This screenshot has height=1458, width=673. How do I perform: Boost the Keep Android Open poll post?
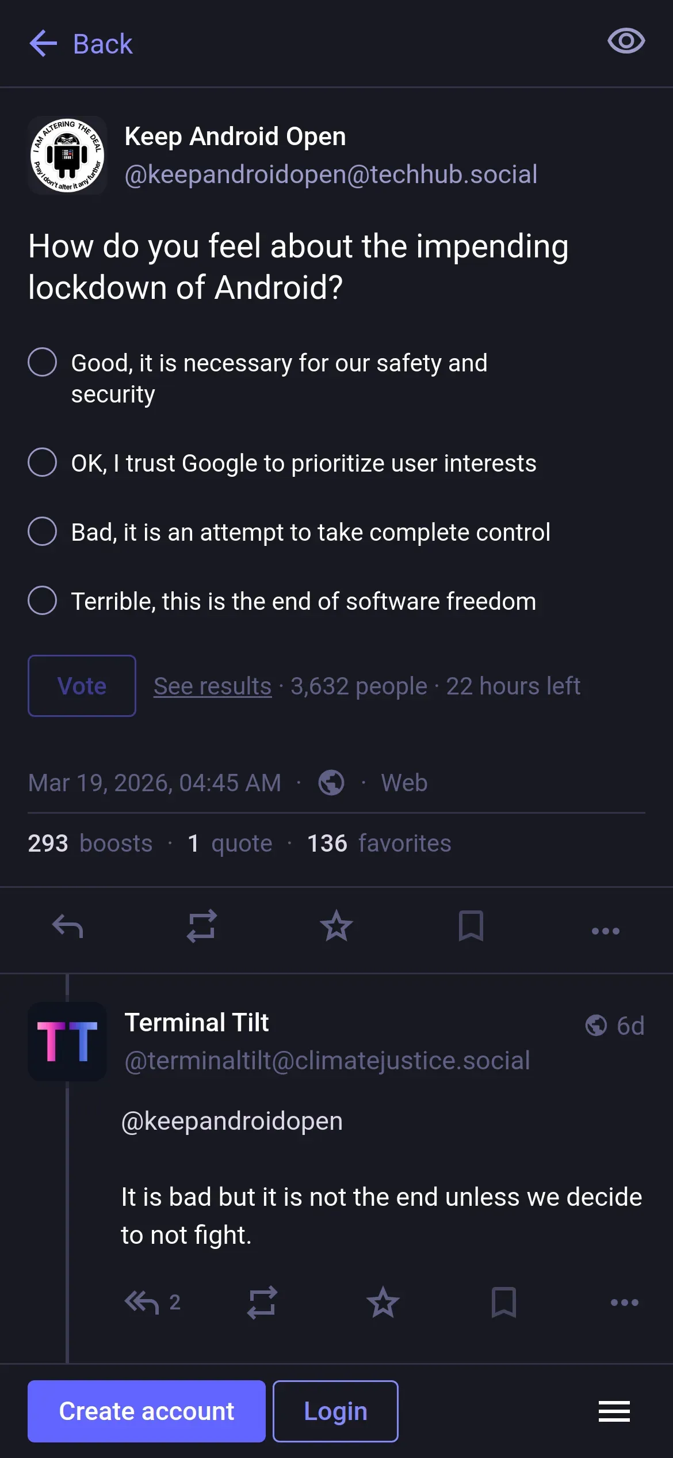pyautogui.click(x=202, y=927)
